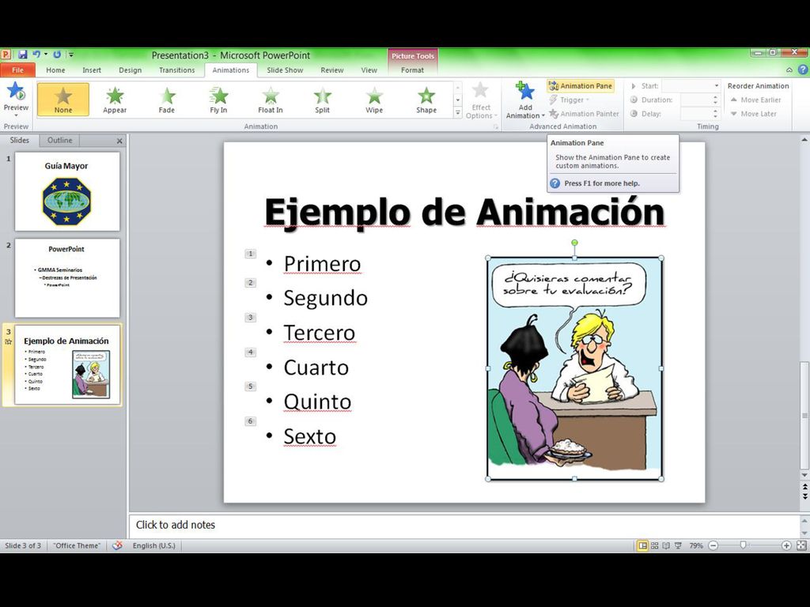Click the Animation Painter button
810x607 pixels.
584,114
